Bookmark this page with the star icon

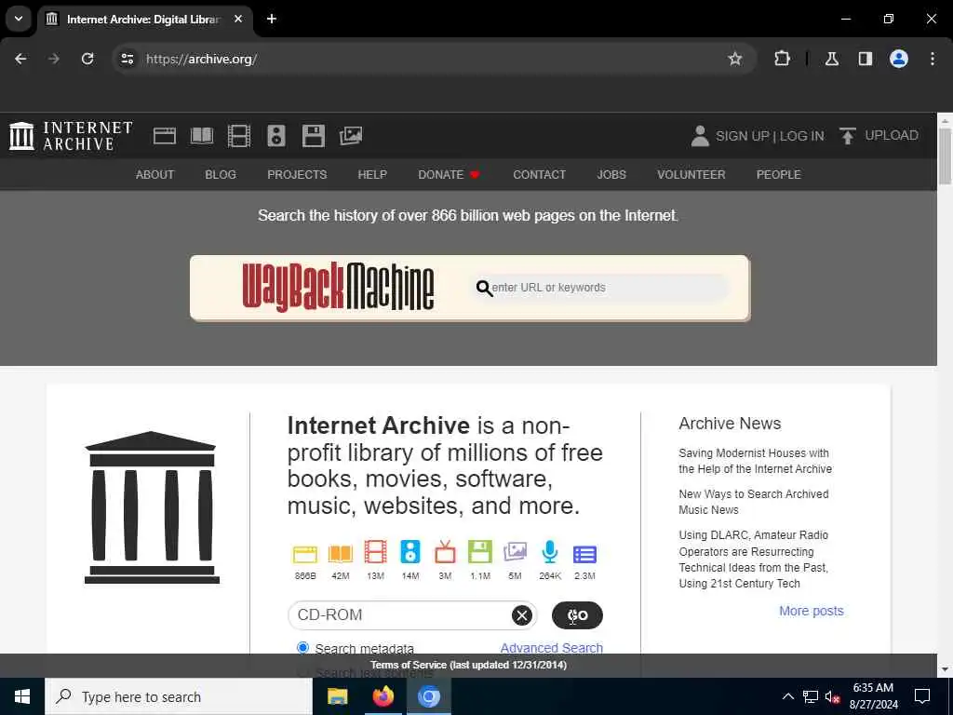(x=735, y=59)
